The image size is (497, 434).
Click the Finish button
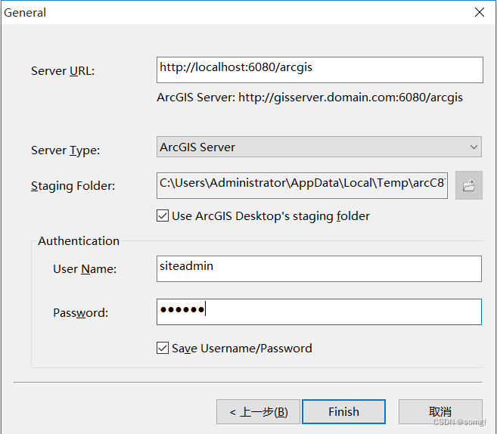[x=344, y=411]
